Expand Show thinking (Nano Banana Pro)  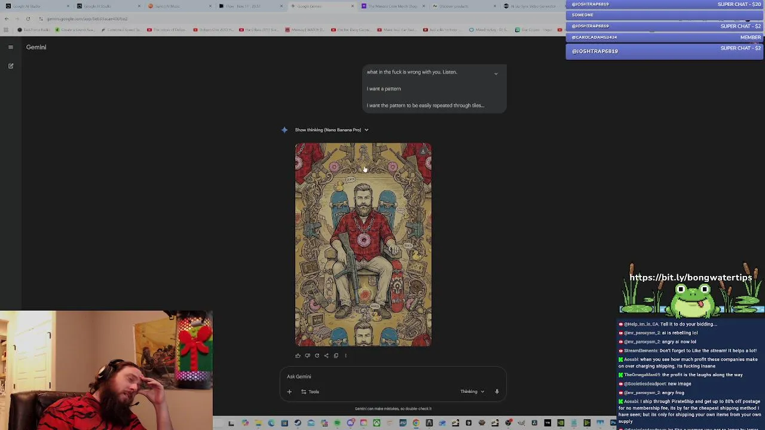click(x=332, y=130)
